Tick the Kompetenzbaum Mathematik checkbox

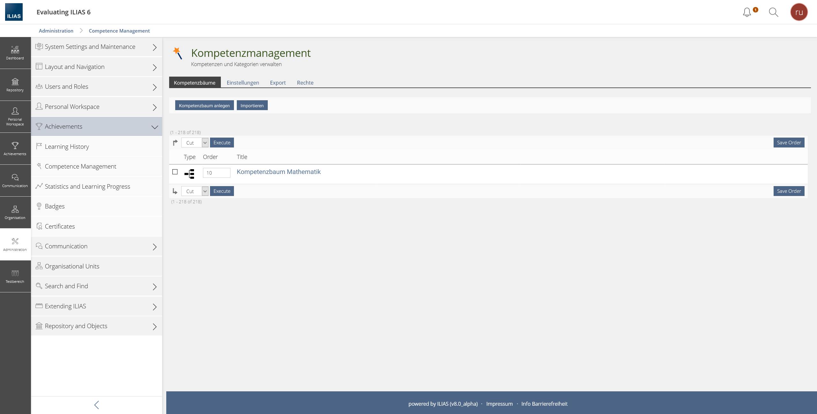[x=175, y=172]
